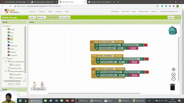184x103 pixels.
Task: Zoom out using the minus icon
Action: [173, 79]
